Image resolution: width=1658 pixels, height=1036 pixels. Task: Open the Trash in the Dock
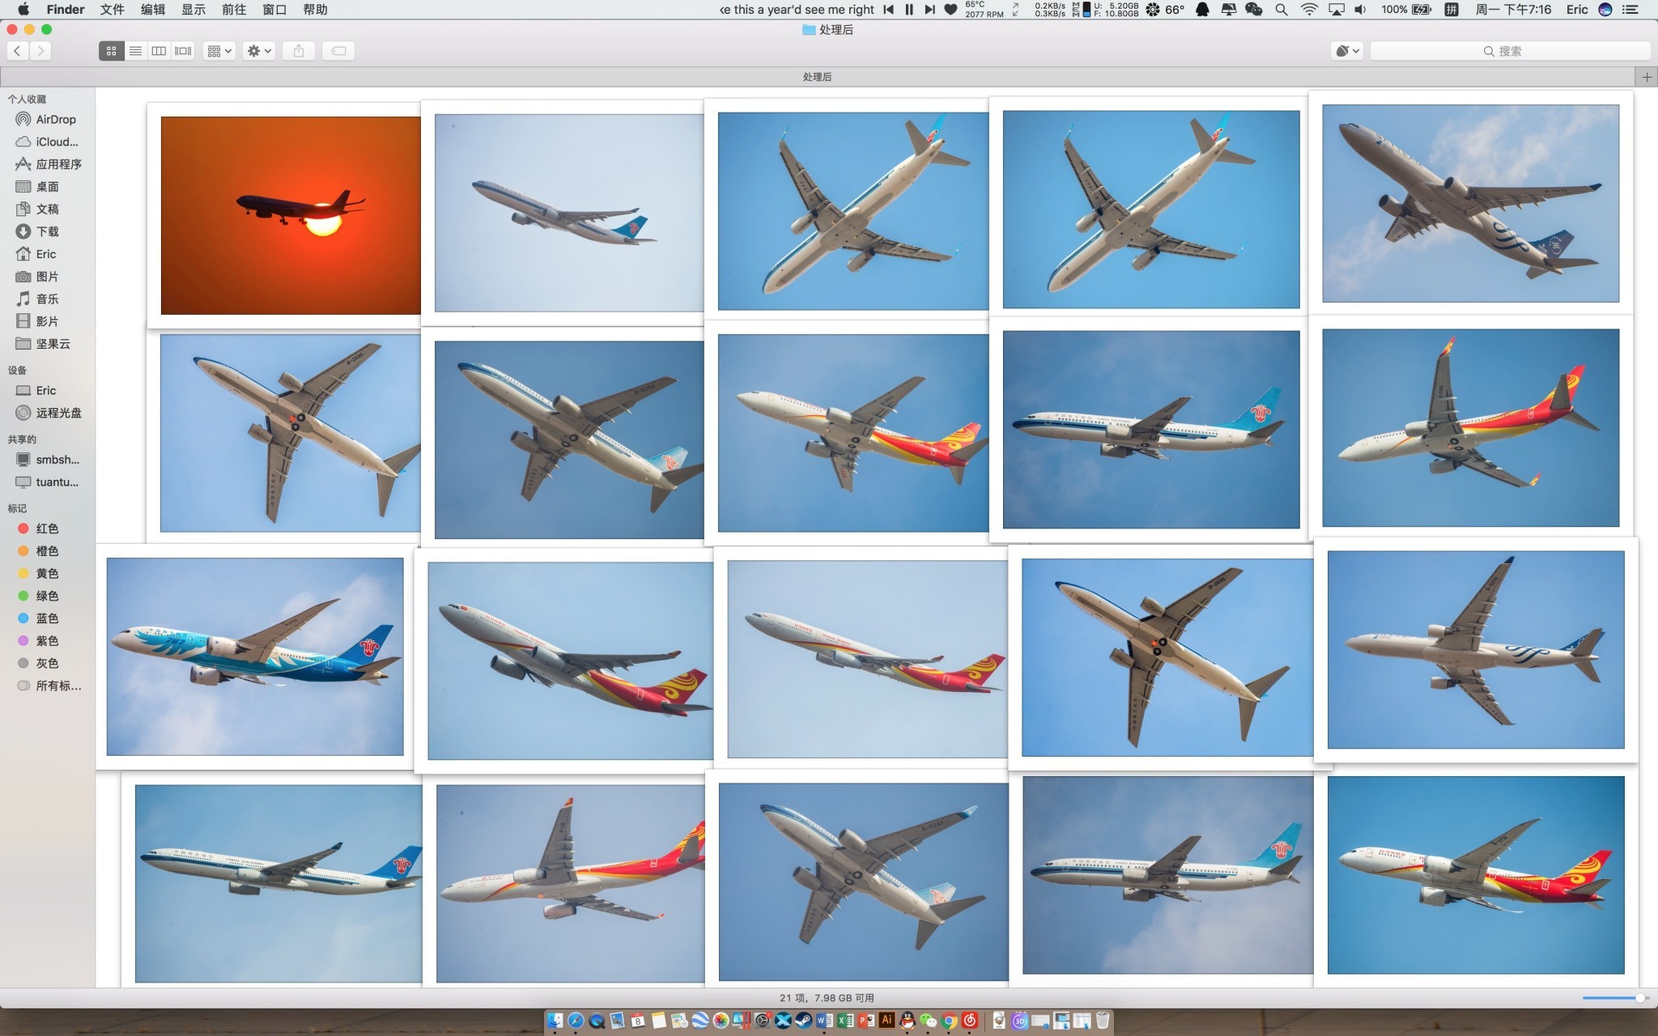1102,1021
